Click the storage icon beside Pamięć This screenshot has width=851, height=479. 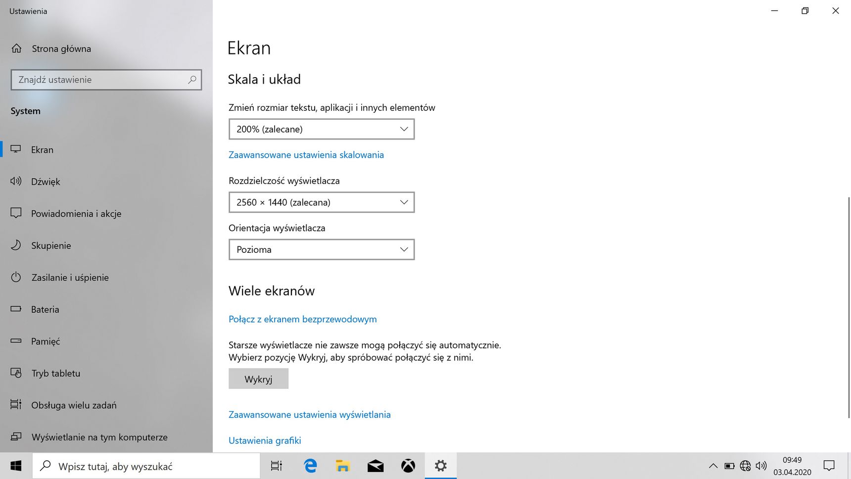[16, 341]
